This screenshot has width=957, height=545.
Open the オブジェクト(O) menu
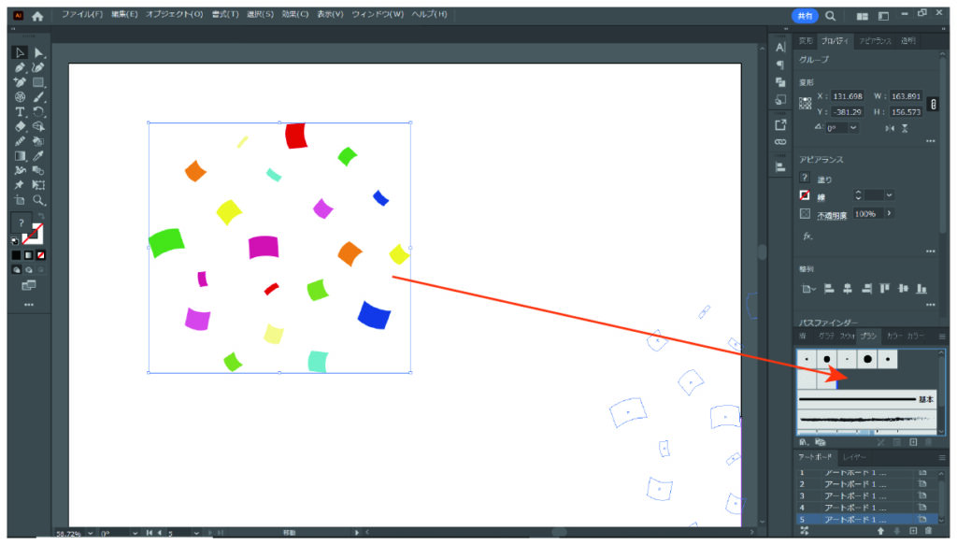point(174,14)
